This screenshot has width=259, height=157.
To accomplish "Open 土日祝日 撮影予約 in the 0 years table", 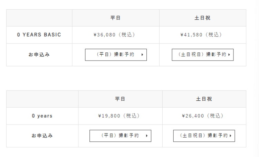I will point(204,136).
